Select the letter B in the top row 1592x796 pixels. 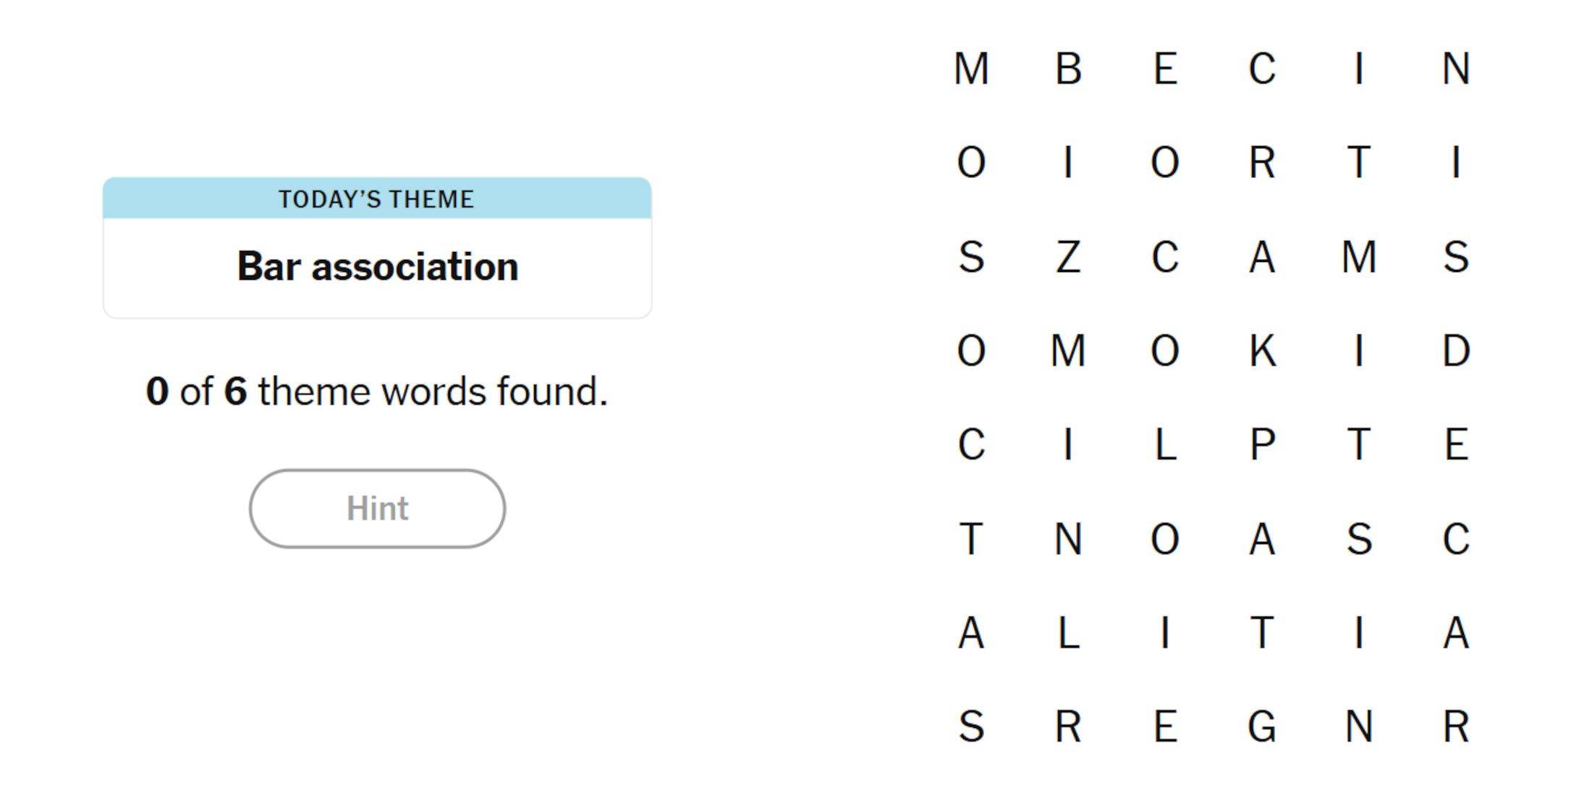click(1070, 69)
